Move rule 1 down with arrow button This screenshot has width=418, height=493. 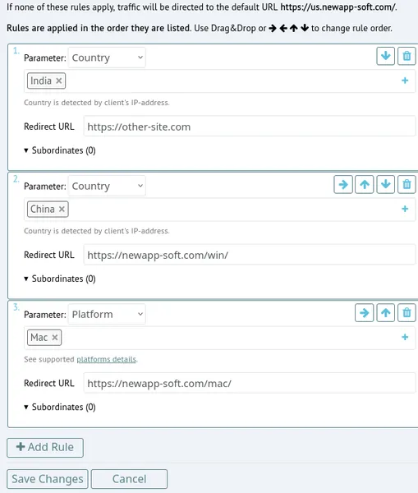click(x=386, y=56)
